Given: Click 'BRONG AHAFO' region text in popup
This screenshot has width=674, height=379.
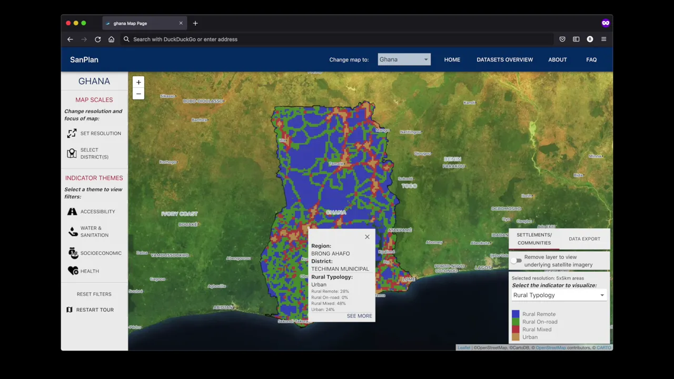Looking at the screenshot, I should [x=330, y=254].
